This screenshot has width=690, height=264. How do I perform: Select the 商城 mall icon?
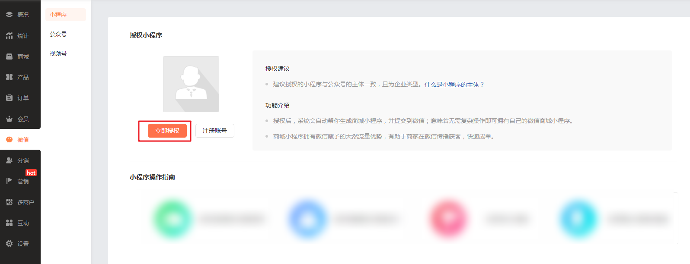(x=9, y=57)
